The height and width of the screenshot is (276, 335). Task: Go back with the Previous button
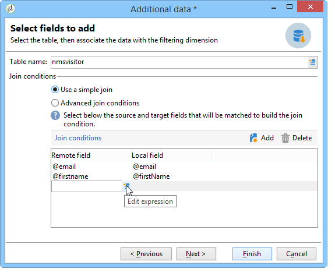point(146,254)
